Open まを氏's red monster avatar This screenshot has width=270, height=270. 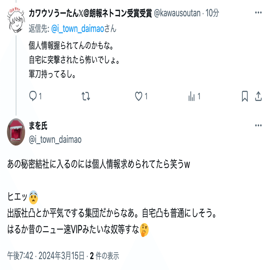pos(16,132)
